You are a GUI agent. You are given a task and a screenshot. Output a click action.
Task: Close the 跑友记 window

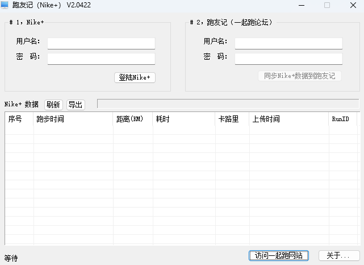pos(353,5)
